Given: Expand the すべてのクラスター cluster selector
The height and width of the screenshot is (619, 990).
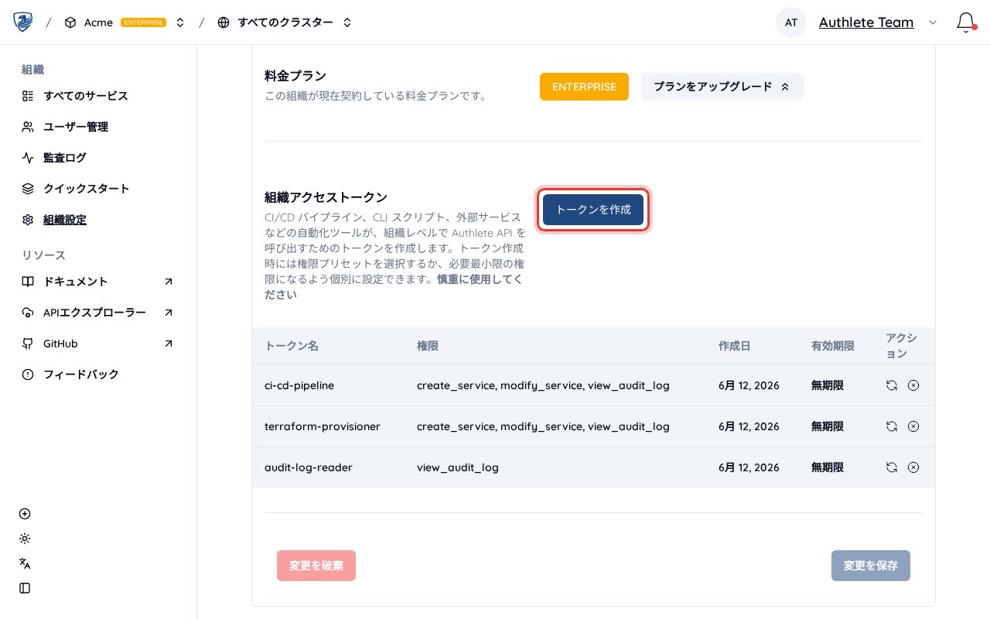Looking at the screenshot, I should pyautogui.click(x=347, y=22).
